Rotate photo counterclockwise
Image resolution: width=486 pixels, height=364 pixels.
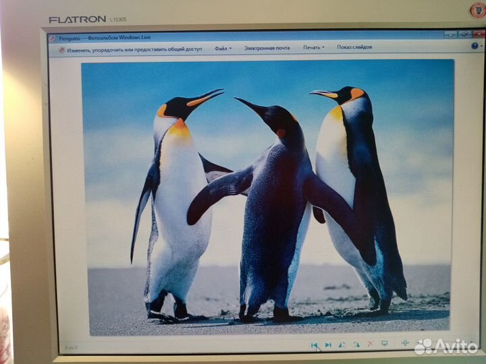342,344
